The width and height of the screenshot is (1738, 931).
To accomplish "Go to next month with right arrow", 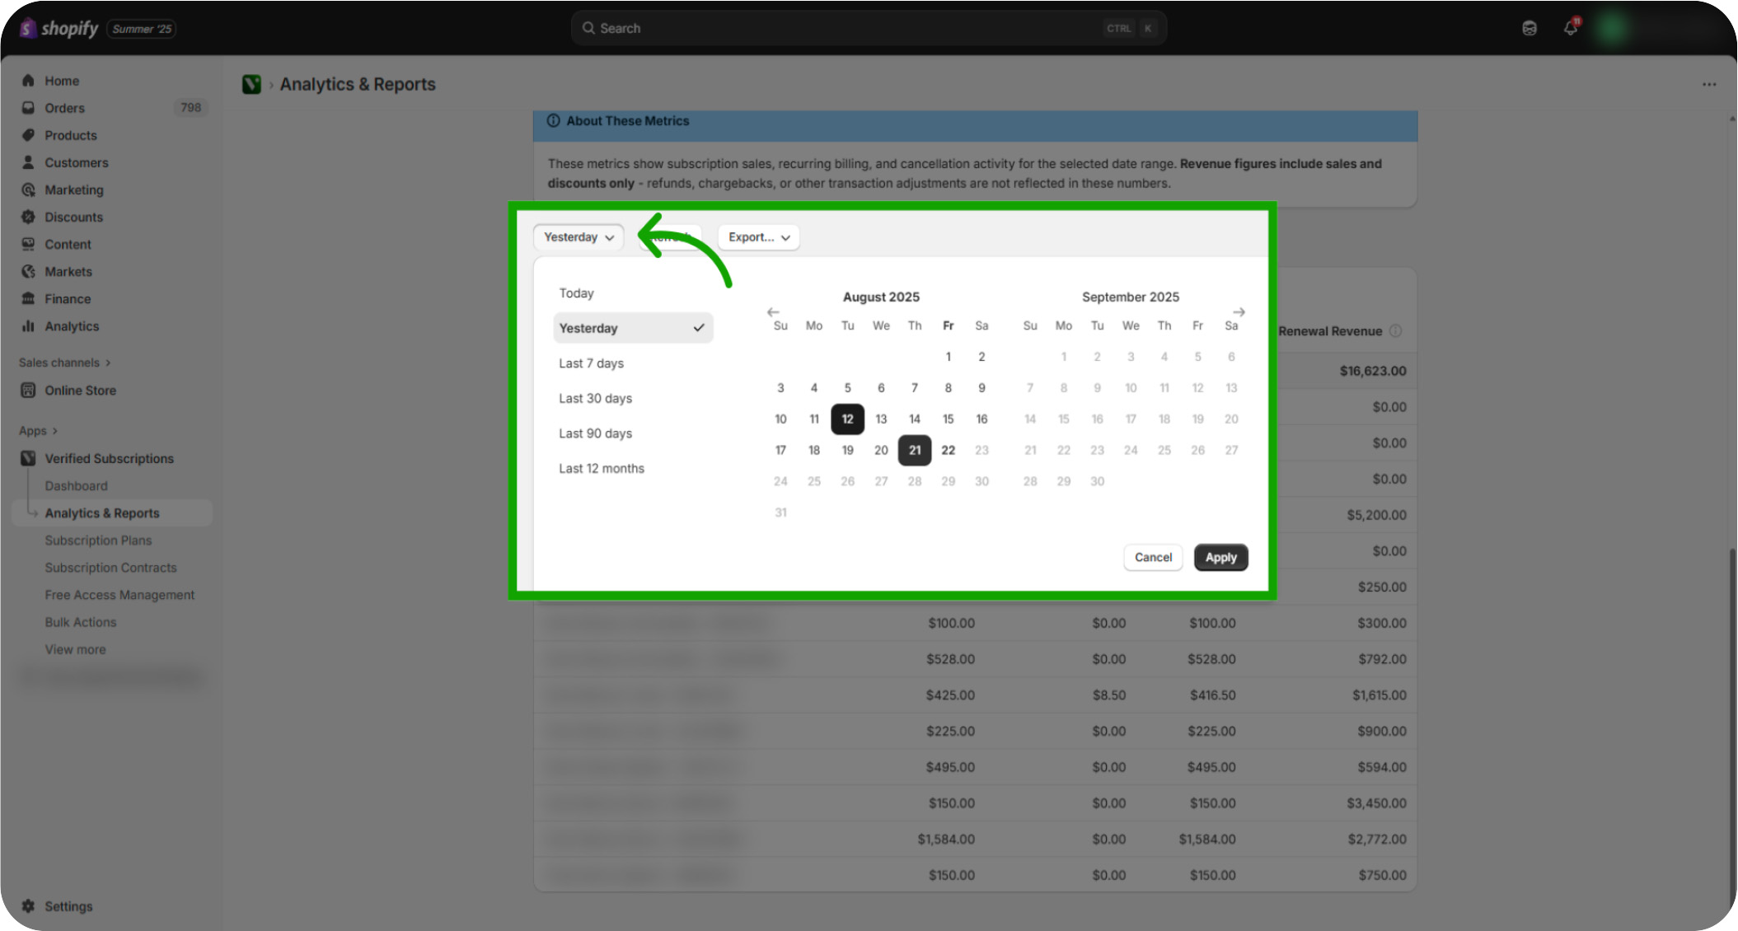I will [x=1239, y=312].
